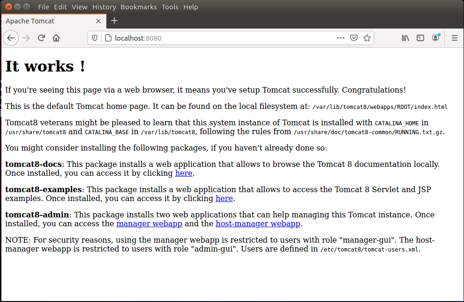Screen dimensions: 464x302
Task: Open the History menu
Action: click(x=104, y=7)
